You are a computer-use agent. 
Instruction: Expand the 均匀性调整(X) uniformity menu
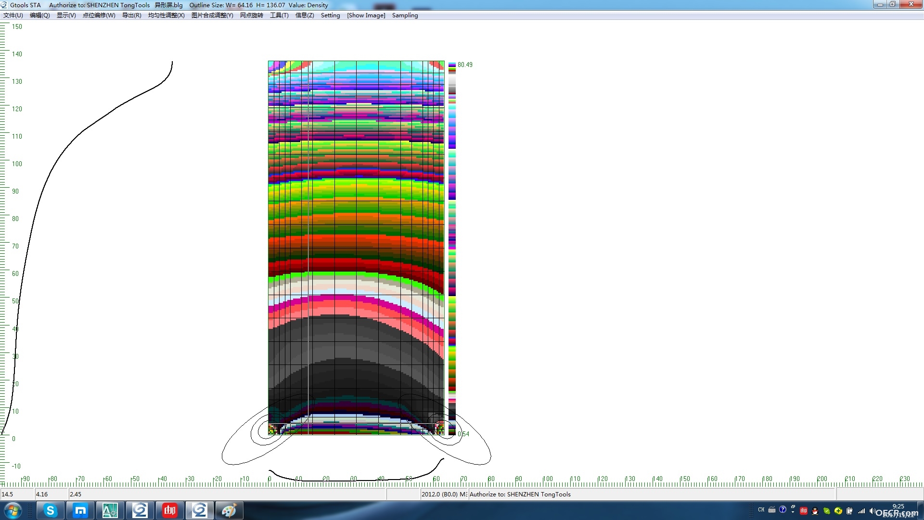(167, 15)
